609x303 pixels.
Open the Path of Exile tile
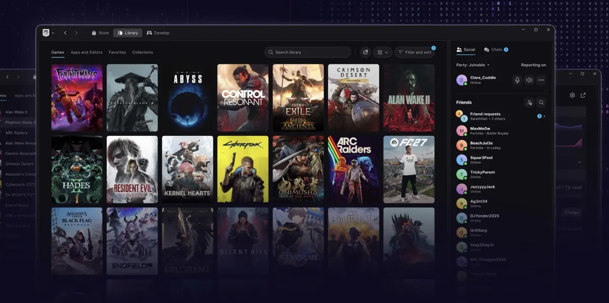point(298,98)
